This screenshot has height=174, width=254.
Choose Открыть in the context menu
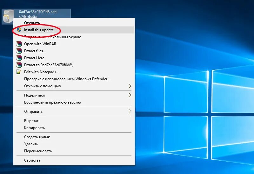74,23
